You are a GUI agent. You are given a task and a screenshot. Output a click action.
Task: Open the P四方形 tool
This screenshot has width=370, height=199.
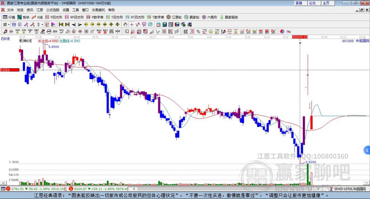54,17
